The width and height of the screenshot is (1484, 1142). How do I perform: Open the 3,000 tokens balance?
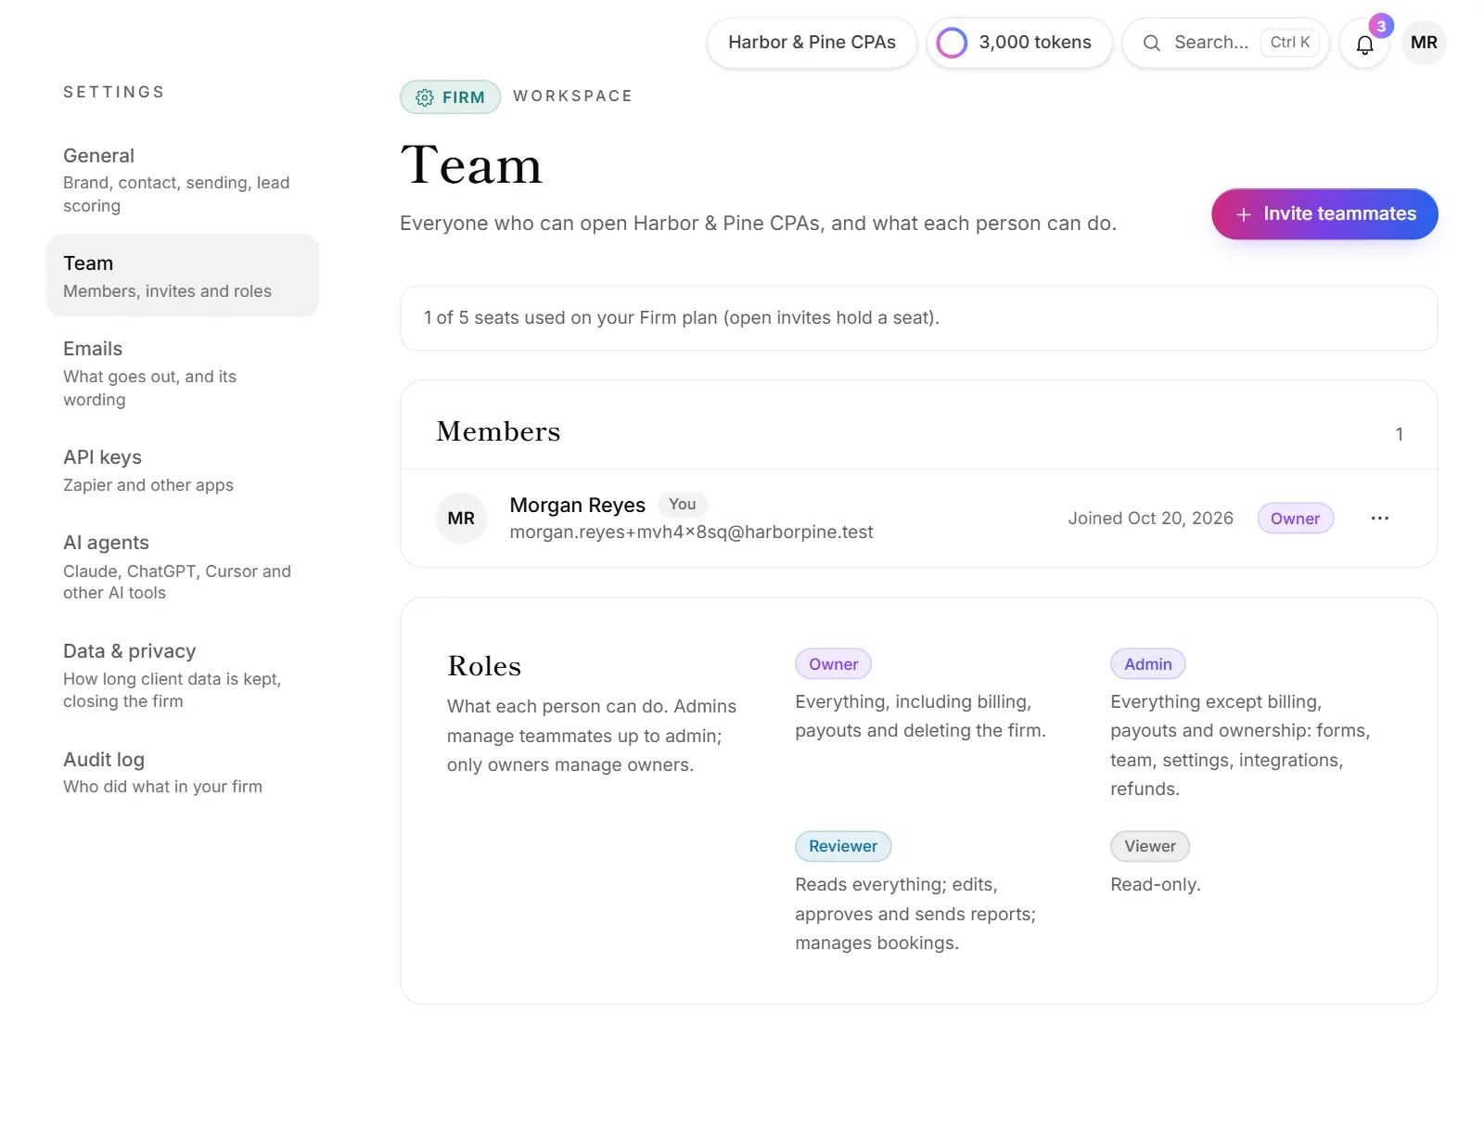[x=1019, y=43]
